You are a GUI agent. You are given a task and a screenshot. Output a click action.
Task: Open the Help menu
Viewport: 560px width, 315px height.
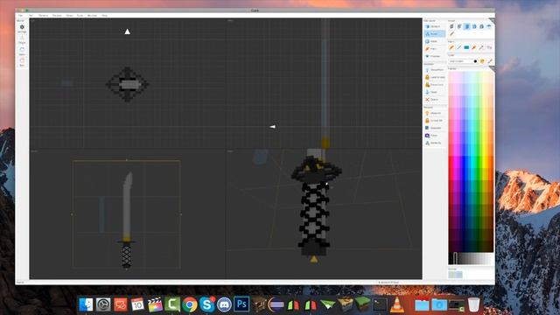coord(104,16)
